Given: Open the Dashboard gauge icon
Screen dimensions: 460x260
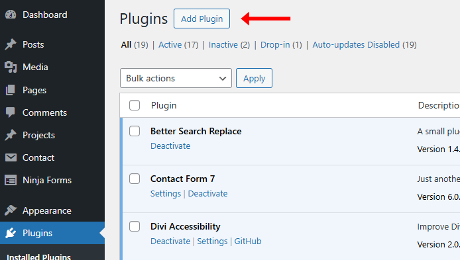Looking at the screenshot, I should (11, 15).
